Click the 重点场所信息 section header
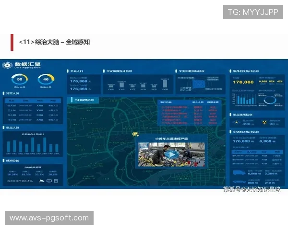 pyautogui.click(x=242, y=115)
